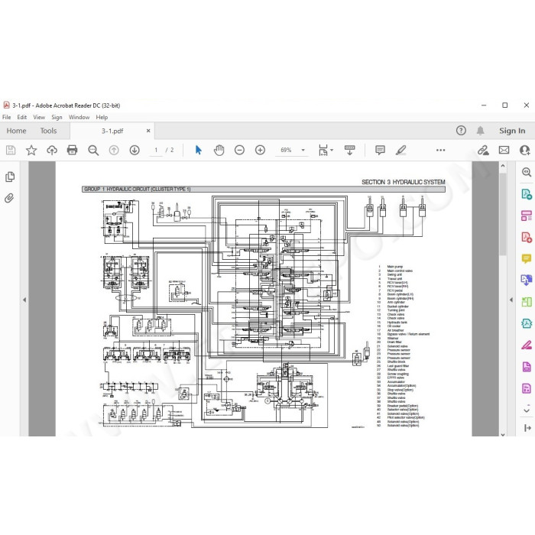The image size is (535, 535).
Task: Close the 3-1.pdf tab
Action: click(x=148, y=131)
